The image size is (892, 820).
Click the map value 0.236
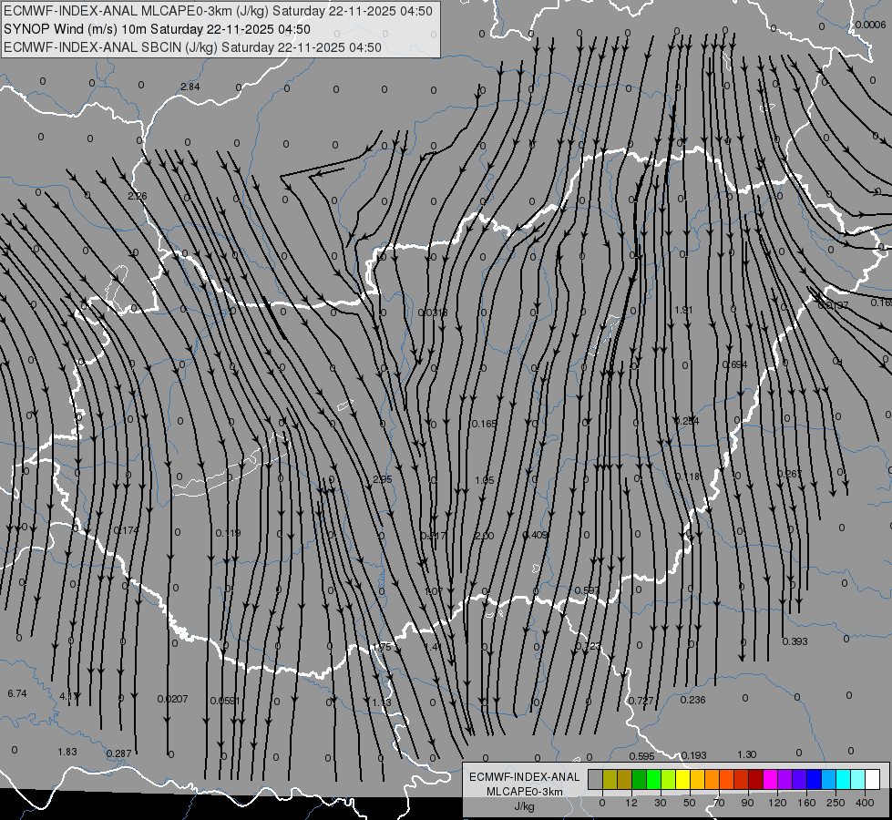click(692, 700)
